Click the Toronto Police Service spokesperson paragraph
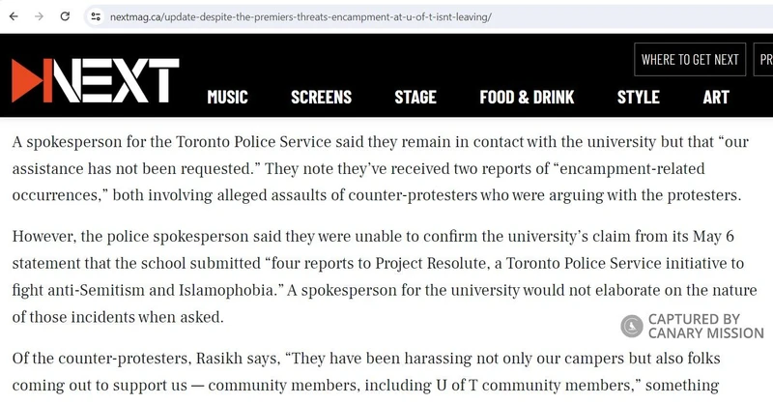The image size is (773, 404). (380, 169)
